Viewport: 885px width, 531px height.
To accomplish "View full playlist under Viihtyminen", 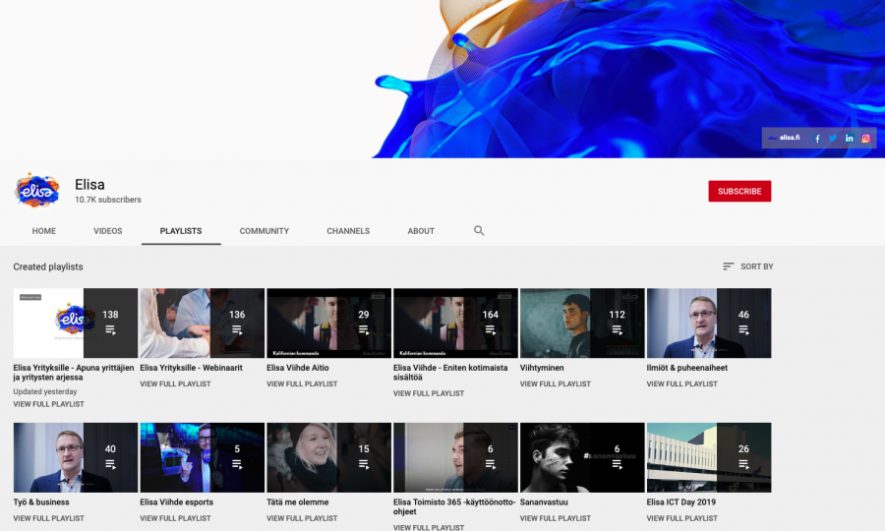I will 556,383.
